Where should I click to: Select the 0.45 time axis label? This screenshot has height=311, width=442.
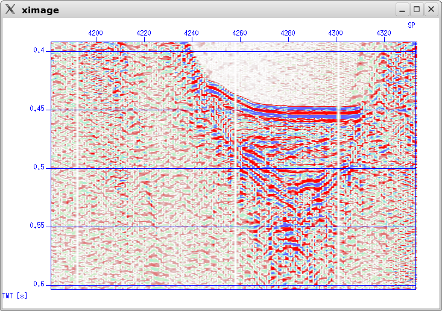[37, 109]
